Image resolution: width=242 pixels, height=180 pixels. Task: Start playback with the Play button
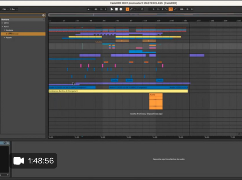pos(112,9)
